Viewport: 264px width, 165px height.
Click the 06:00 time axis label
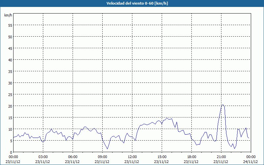click(73, 157)
